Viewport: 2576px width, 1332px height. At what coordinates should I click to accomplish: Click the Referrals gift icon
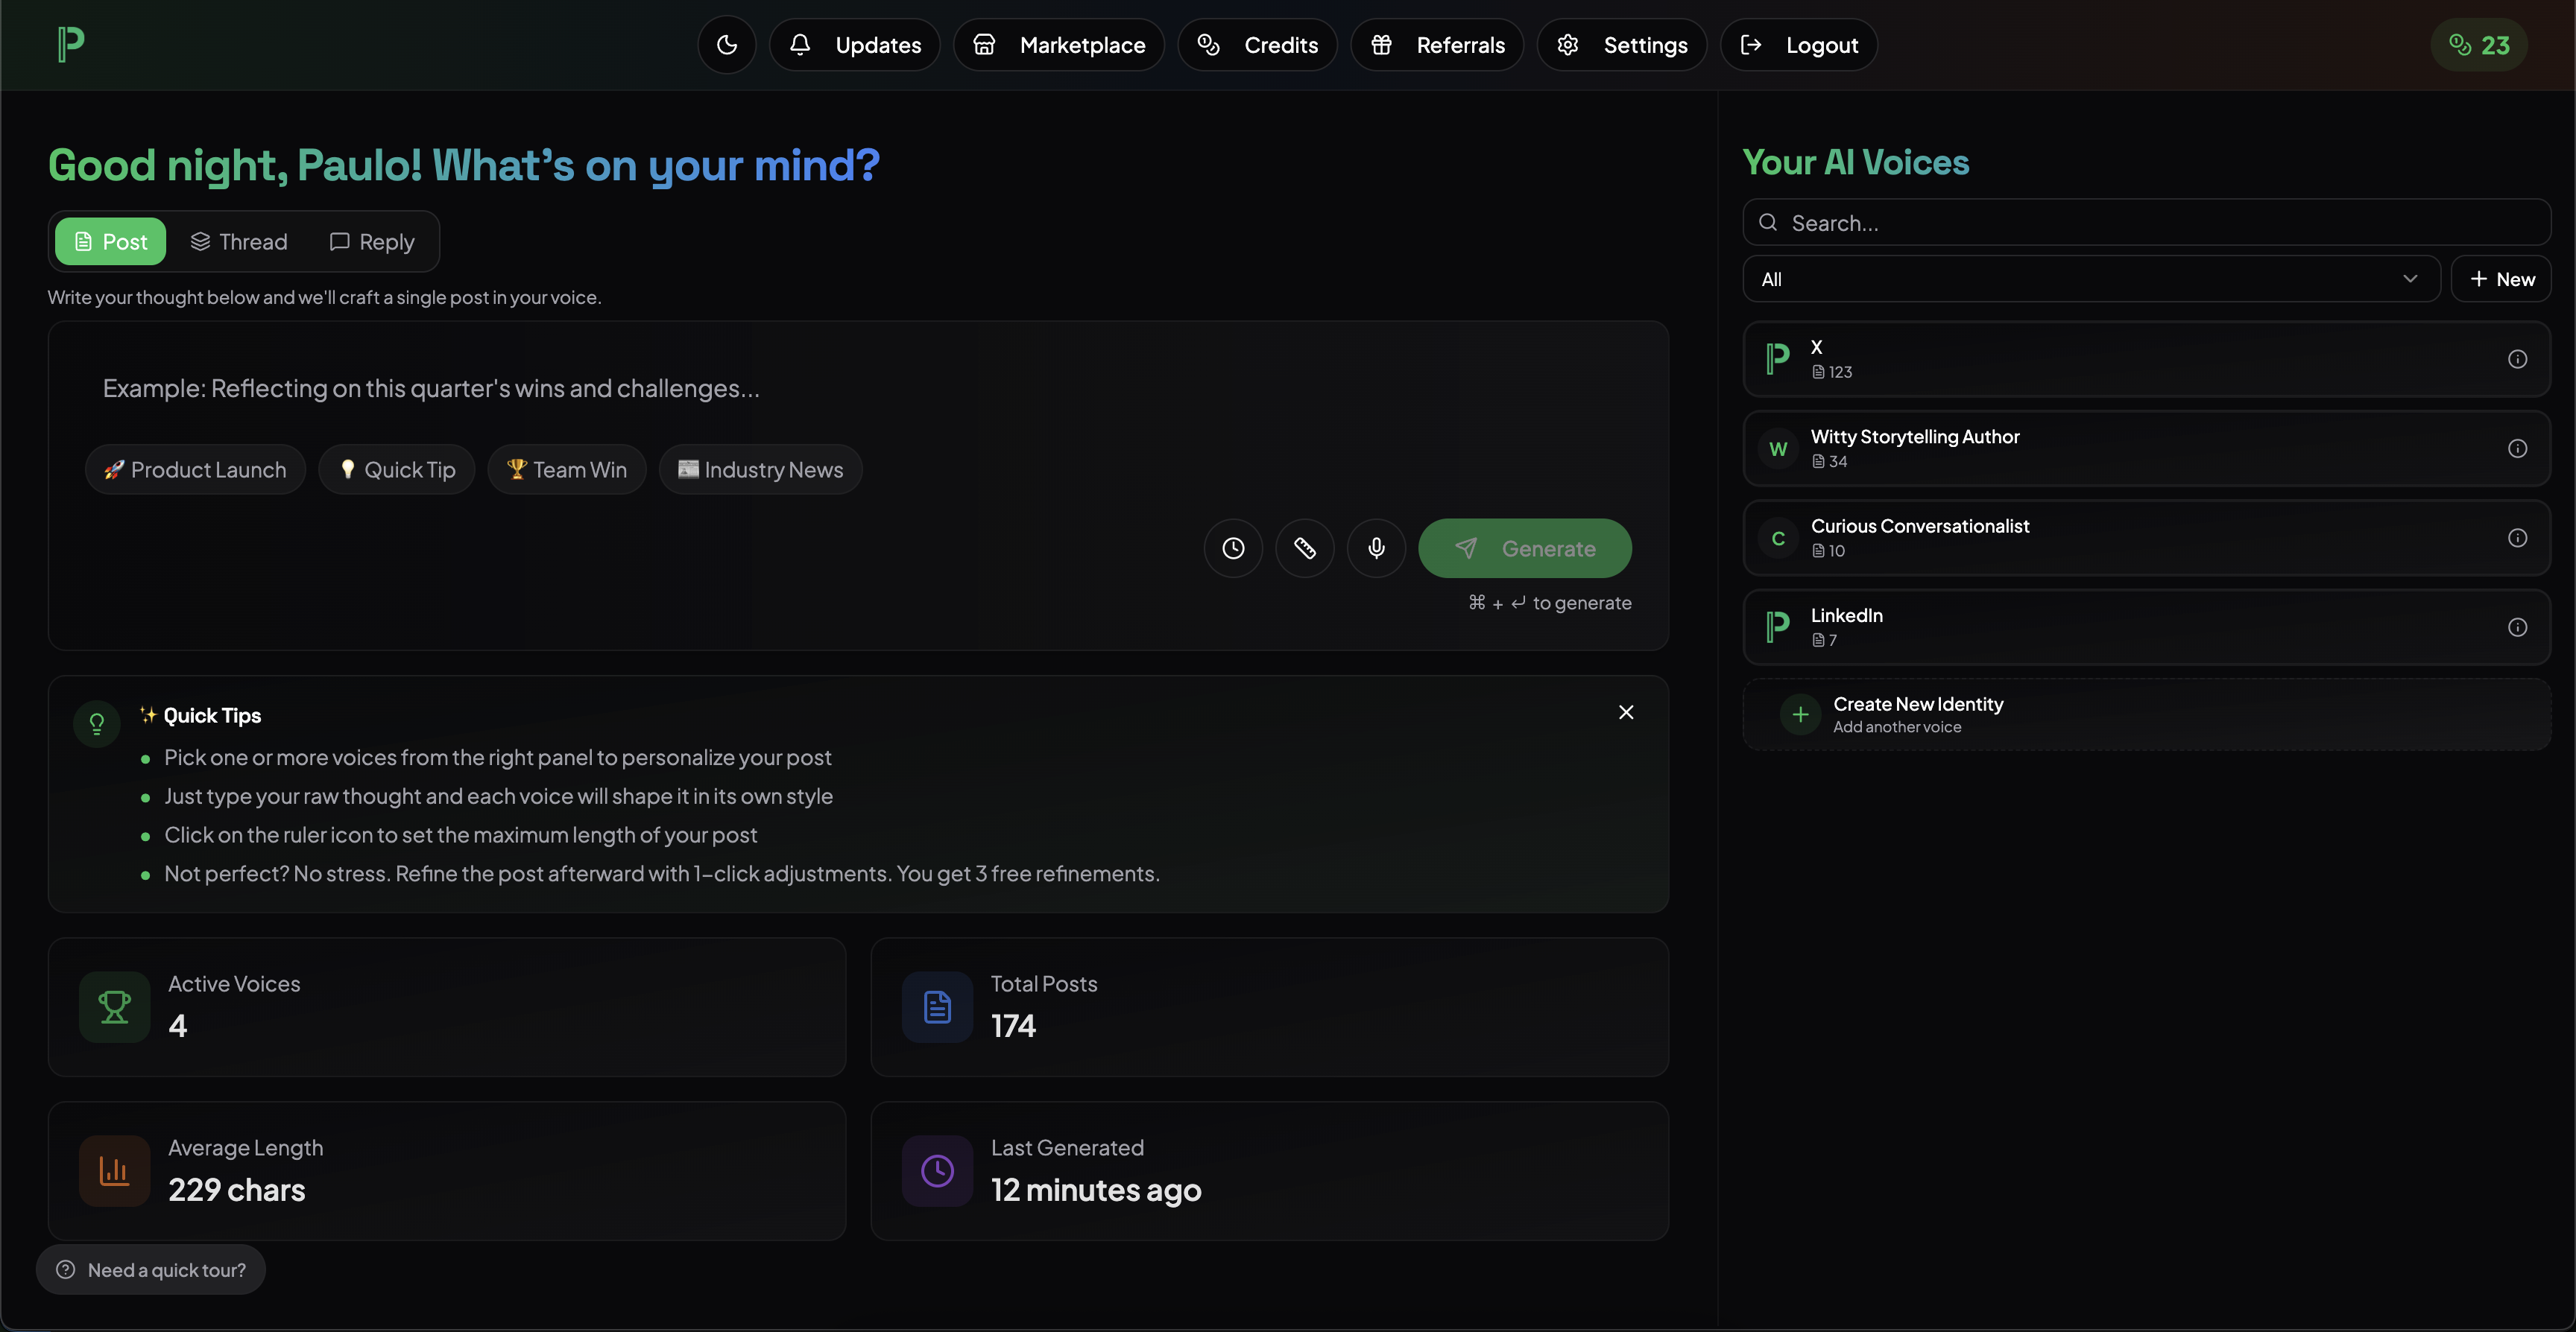pos(1382,45)
